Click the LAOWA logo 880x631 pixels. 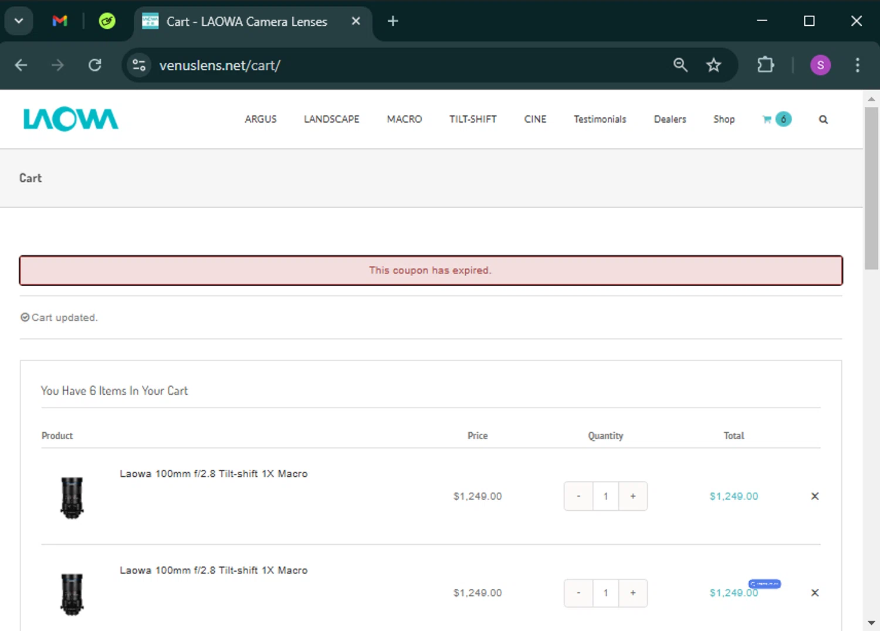click(x=70, y=119)
